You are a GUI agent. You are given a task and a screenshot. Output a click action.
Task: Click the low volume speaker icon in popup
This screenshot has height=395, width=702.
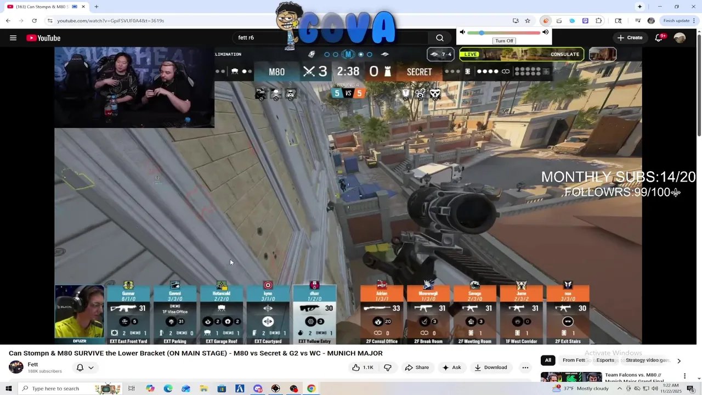coord(462,32)
